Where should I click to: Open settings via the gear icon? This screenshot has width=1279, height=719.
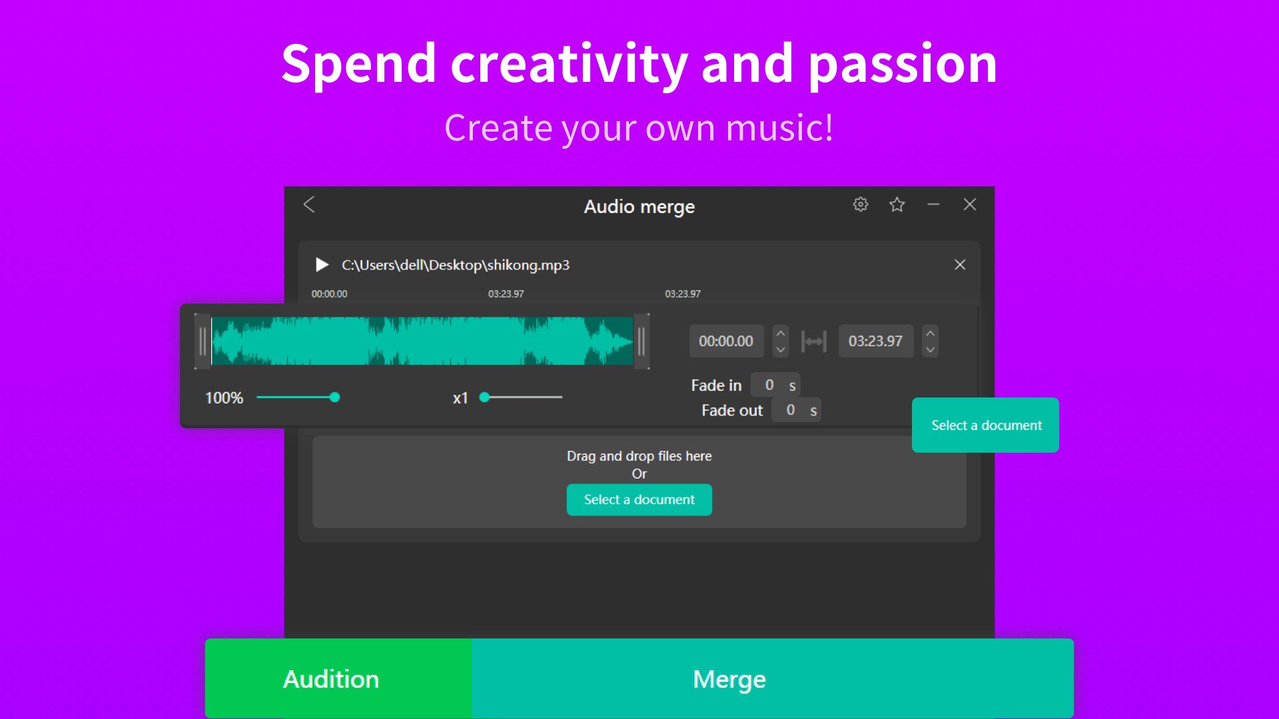point(861,205)
